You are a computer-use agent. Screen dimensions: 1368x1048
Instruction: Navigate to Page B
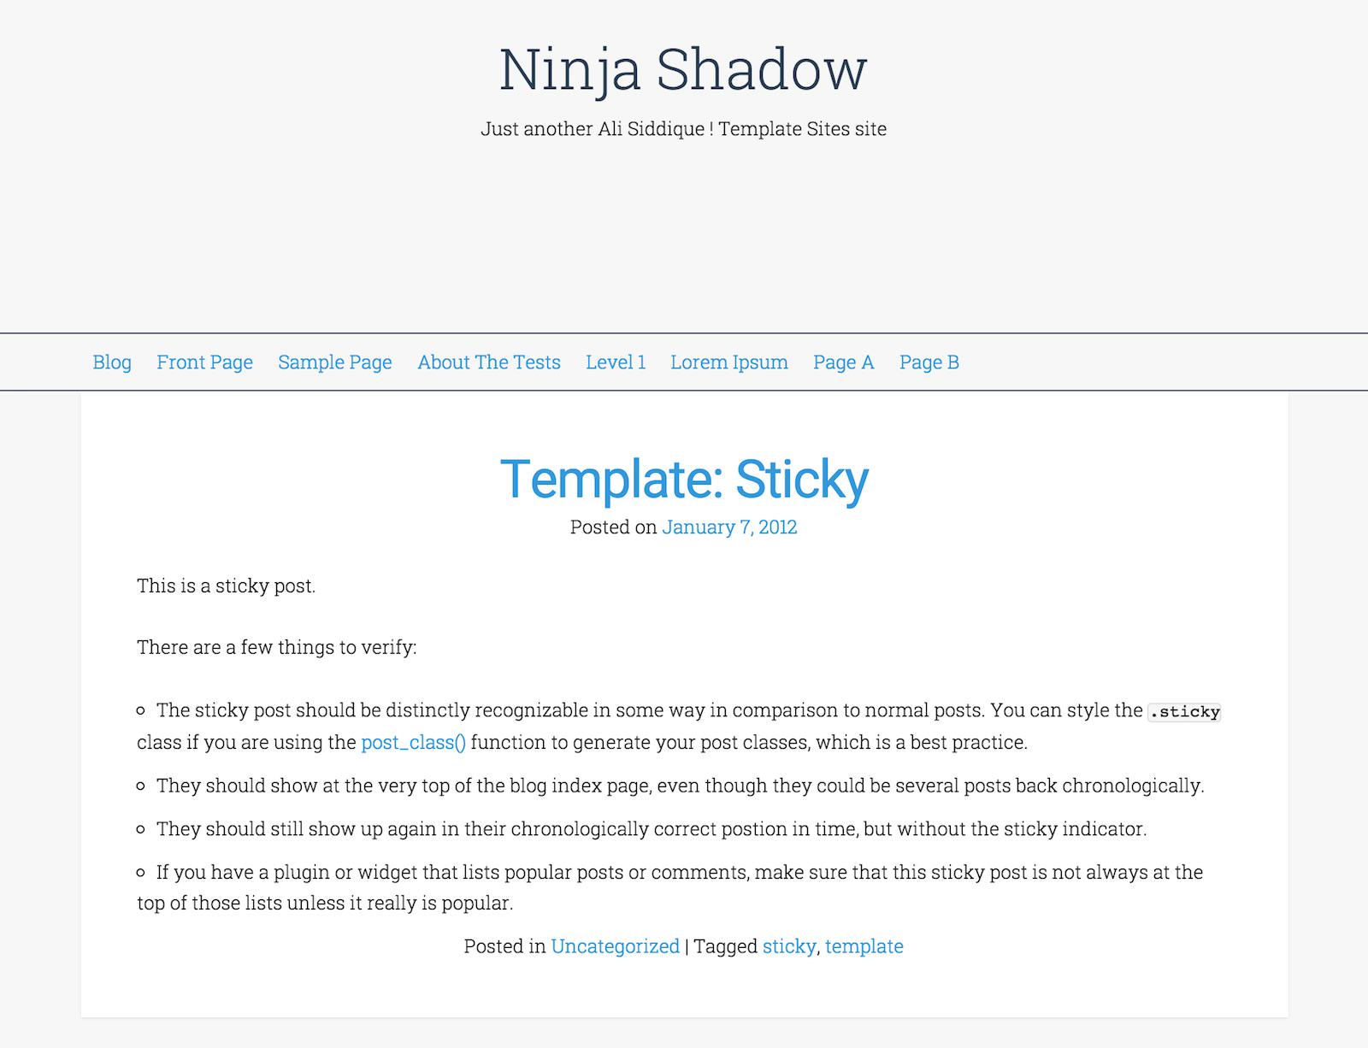tap(929, 362)
